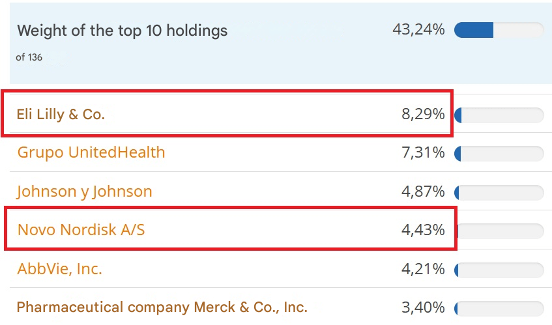Click the 4,43% Novo Nordisk percentage
This screenshot has width=552, height=325.
point(423,230)
